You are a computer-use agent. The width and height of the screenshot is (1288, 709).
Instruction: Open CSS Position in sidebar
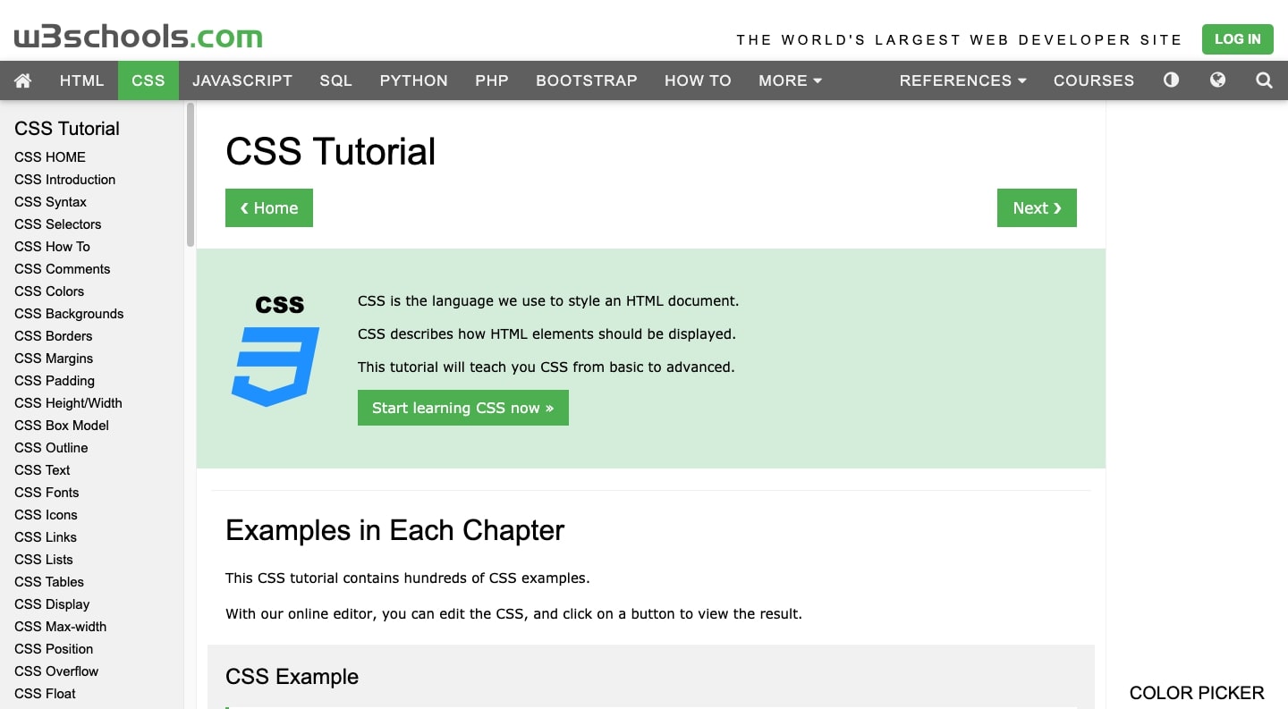click(54, 648)
